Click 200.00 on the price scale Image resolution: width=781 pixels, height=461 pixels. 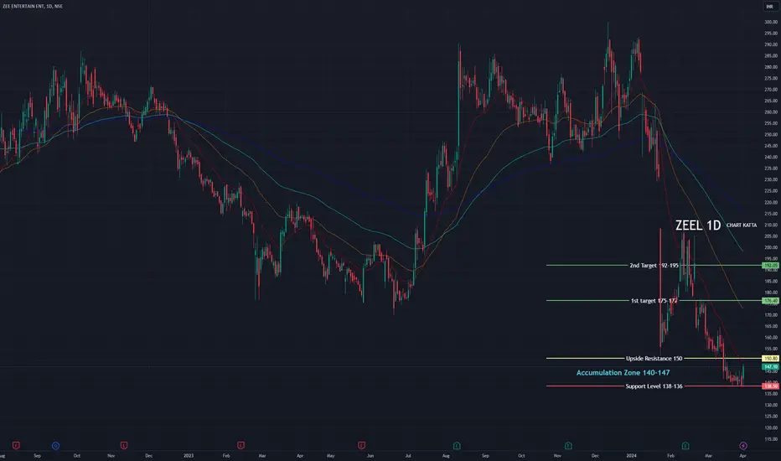tap(771, 247)
